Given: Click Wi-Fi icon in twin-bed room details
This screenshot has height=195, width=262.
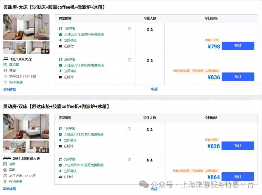Looking at the screenshot, I should [5, 181].
